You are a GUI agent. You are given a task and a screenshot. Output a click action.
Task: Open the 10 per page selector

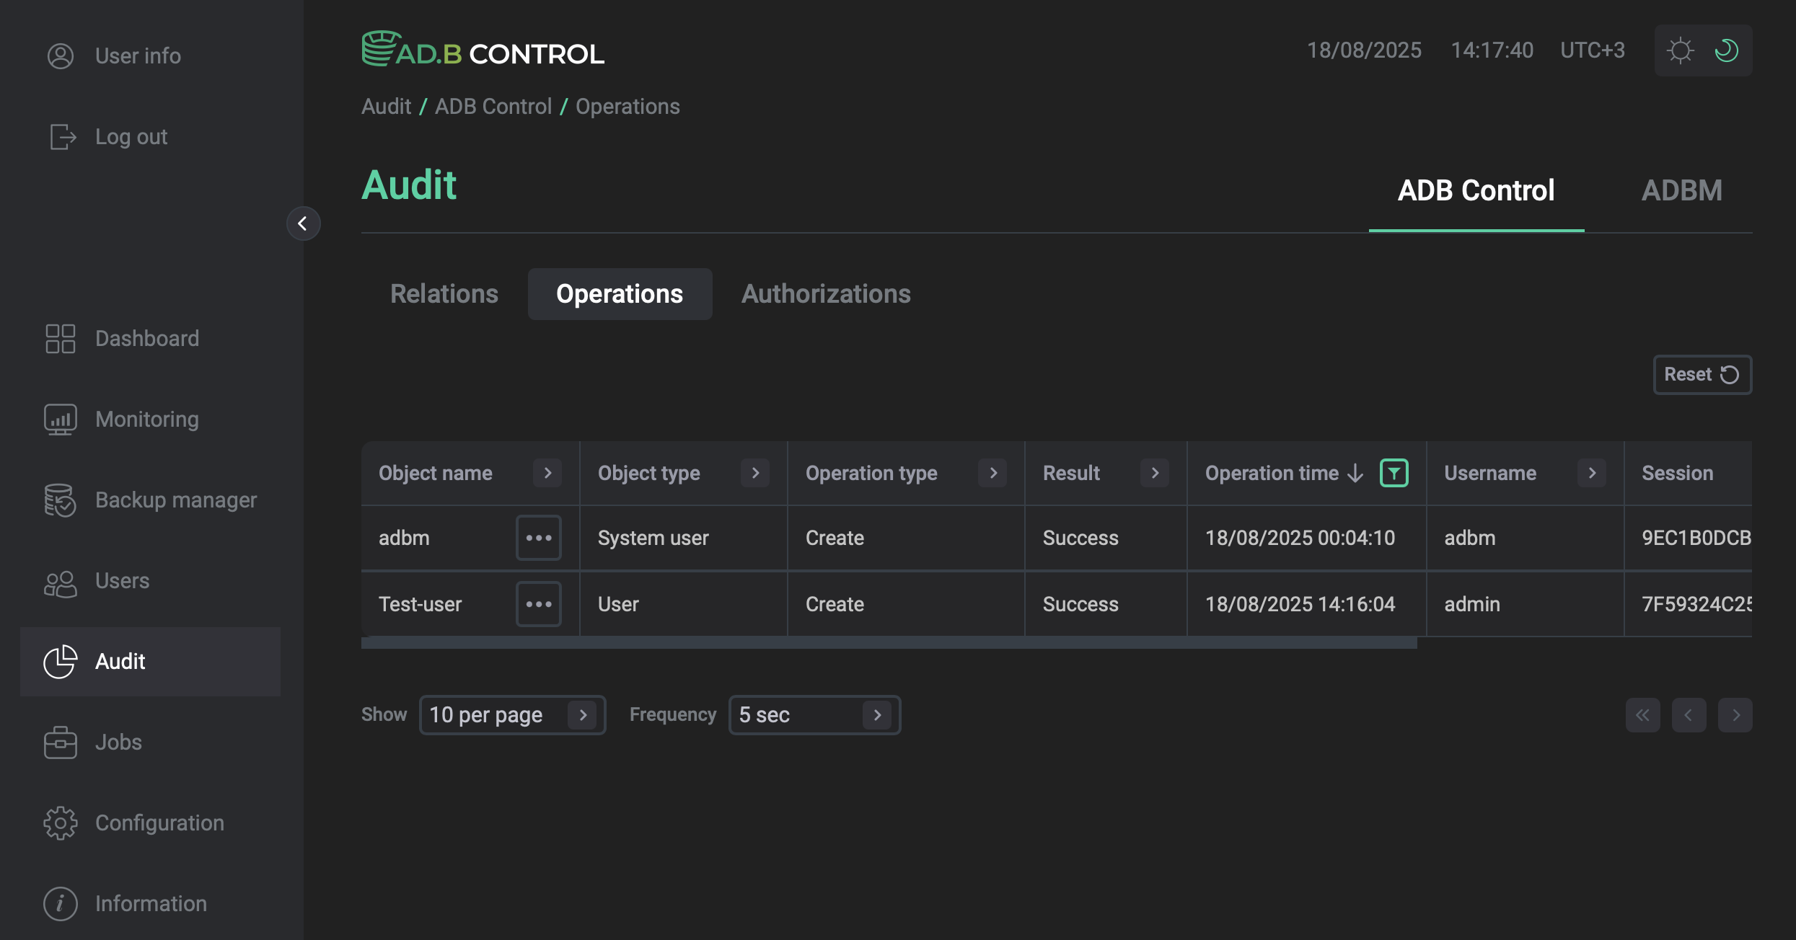coord(513,714)
